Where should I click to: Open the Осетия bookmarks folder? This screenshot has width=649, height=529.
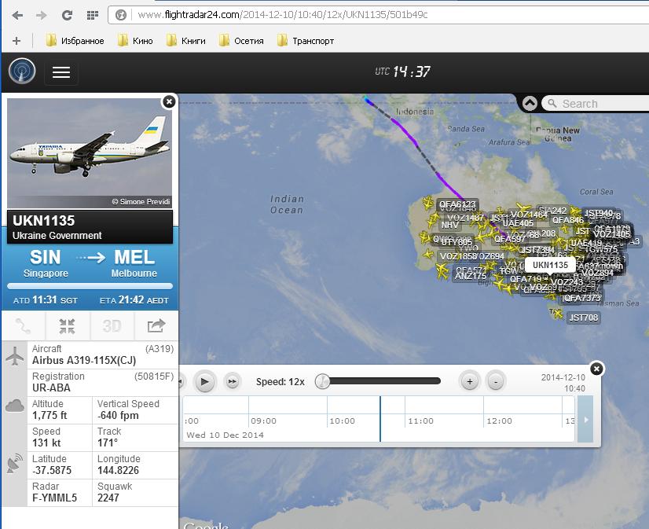pos(241,41)
